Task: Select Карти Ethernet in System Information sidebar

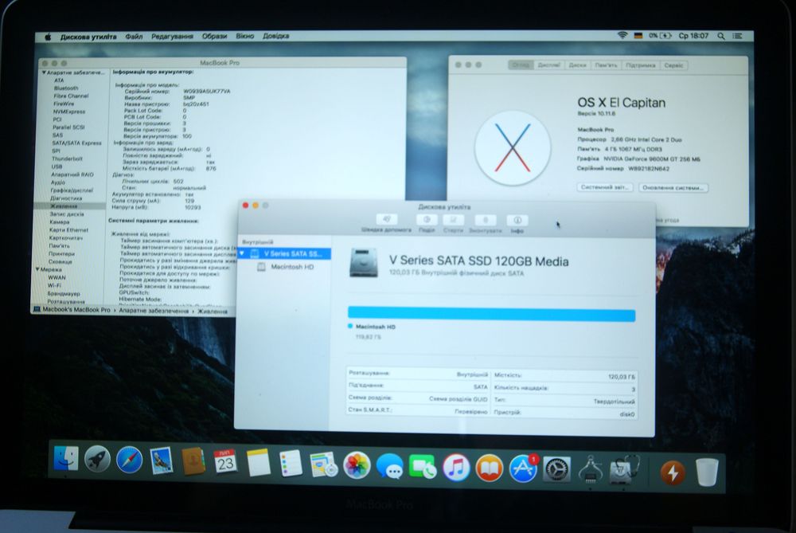Action: point(68,229)
